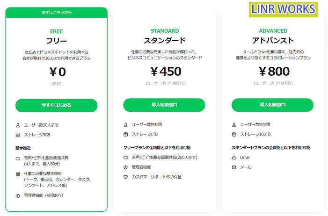
Task: Click the grid icon for basic functions
Action: point(18,173)
